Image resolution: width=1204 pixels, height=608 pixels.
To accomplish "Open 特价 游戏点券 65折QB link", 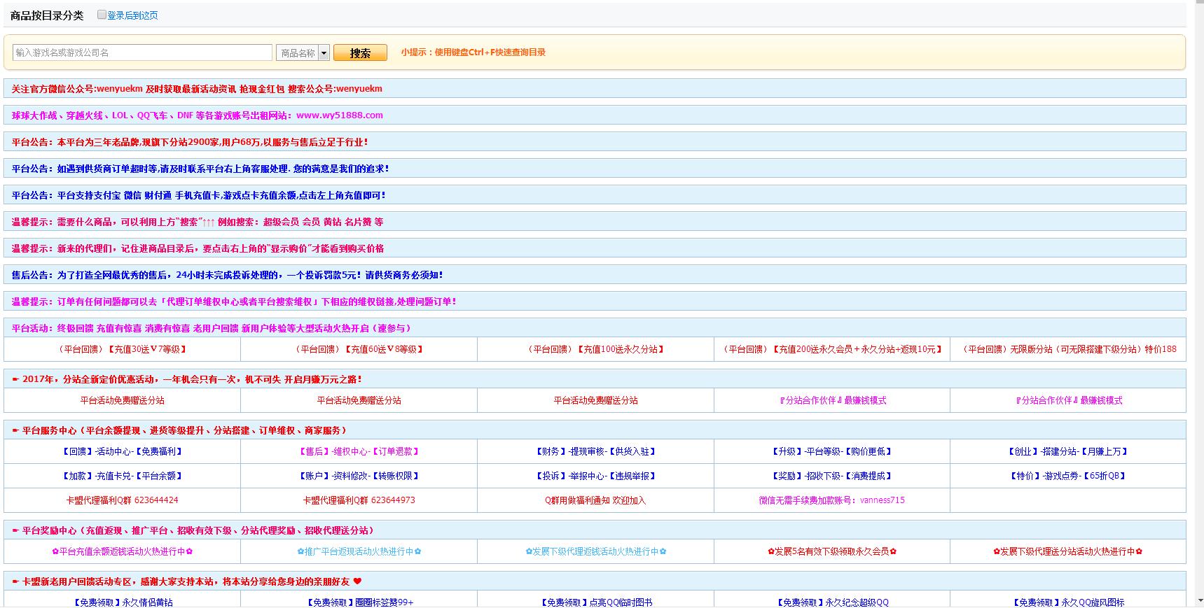I will point(1068,476).
